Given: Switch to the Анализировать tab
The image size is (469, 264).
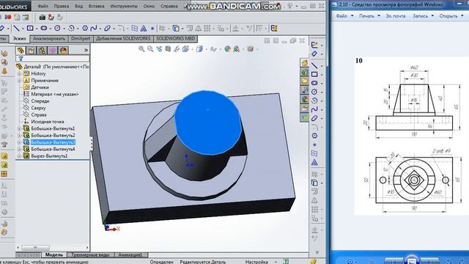Looking at the screenshot, I should point(49,39).
